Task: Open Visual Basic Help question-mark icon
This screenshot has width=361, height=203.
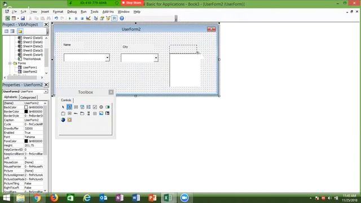Action: 122,18
